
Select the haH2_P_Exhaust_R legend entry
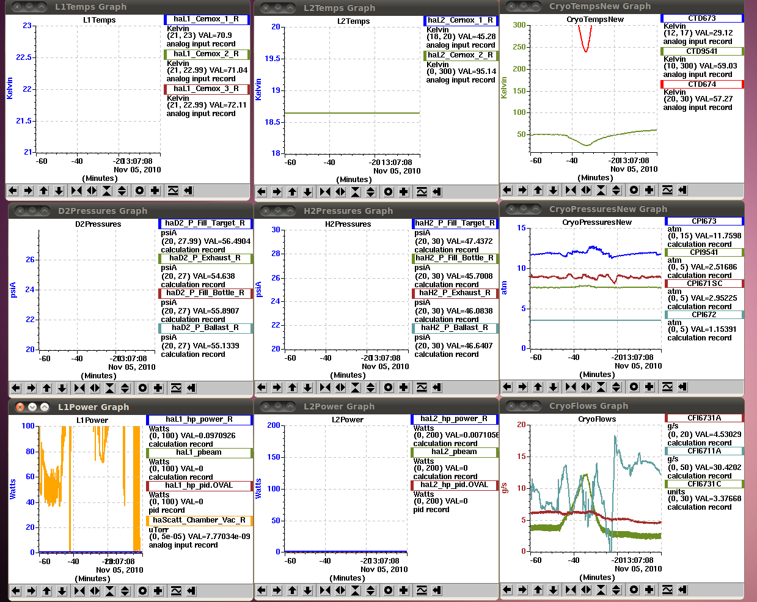(455, 293)
